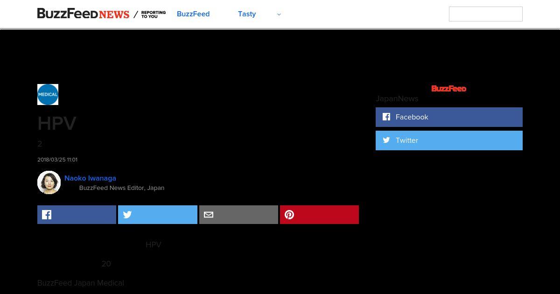560x294 pixels.
Task: Share the article via the Twitter bird button
Action: [x=158, y=215]
